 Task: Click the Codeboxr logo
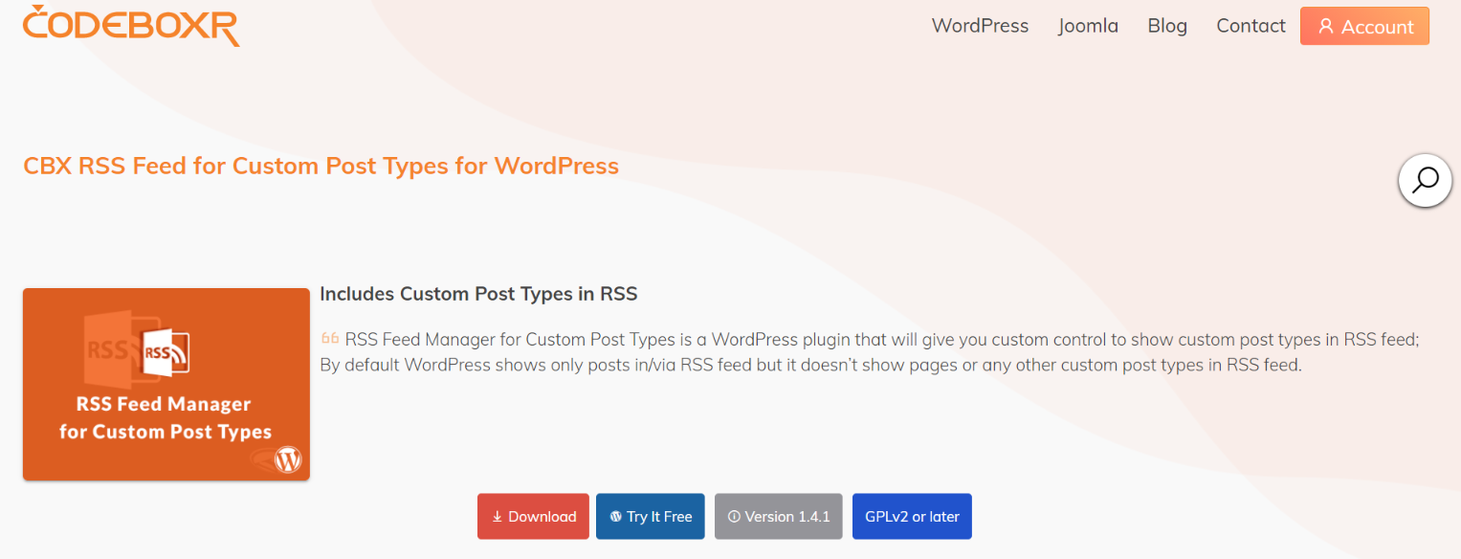131,26
